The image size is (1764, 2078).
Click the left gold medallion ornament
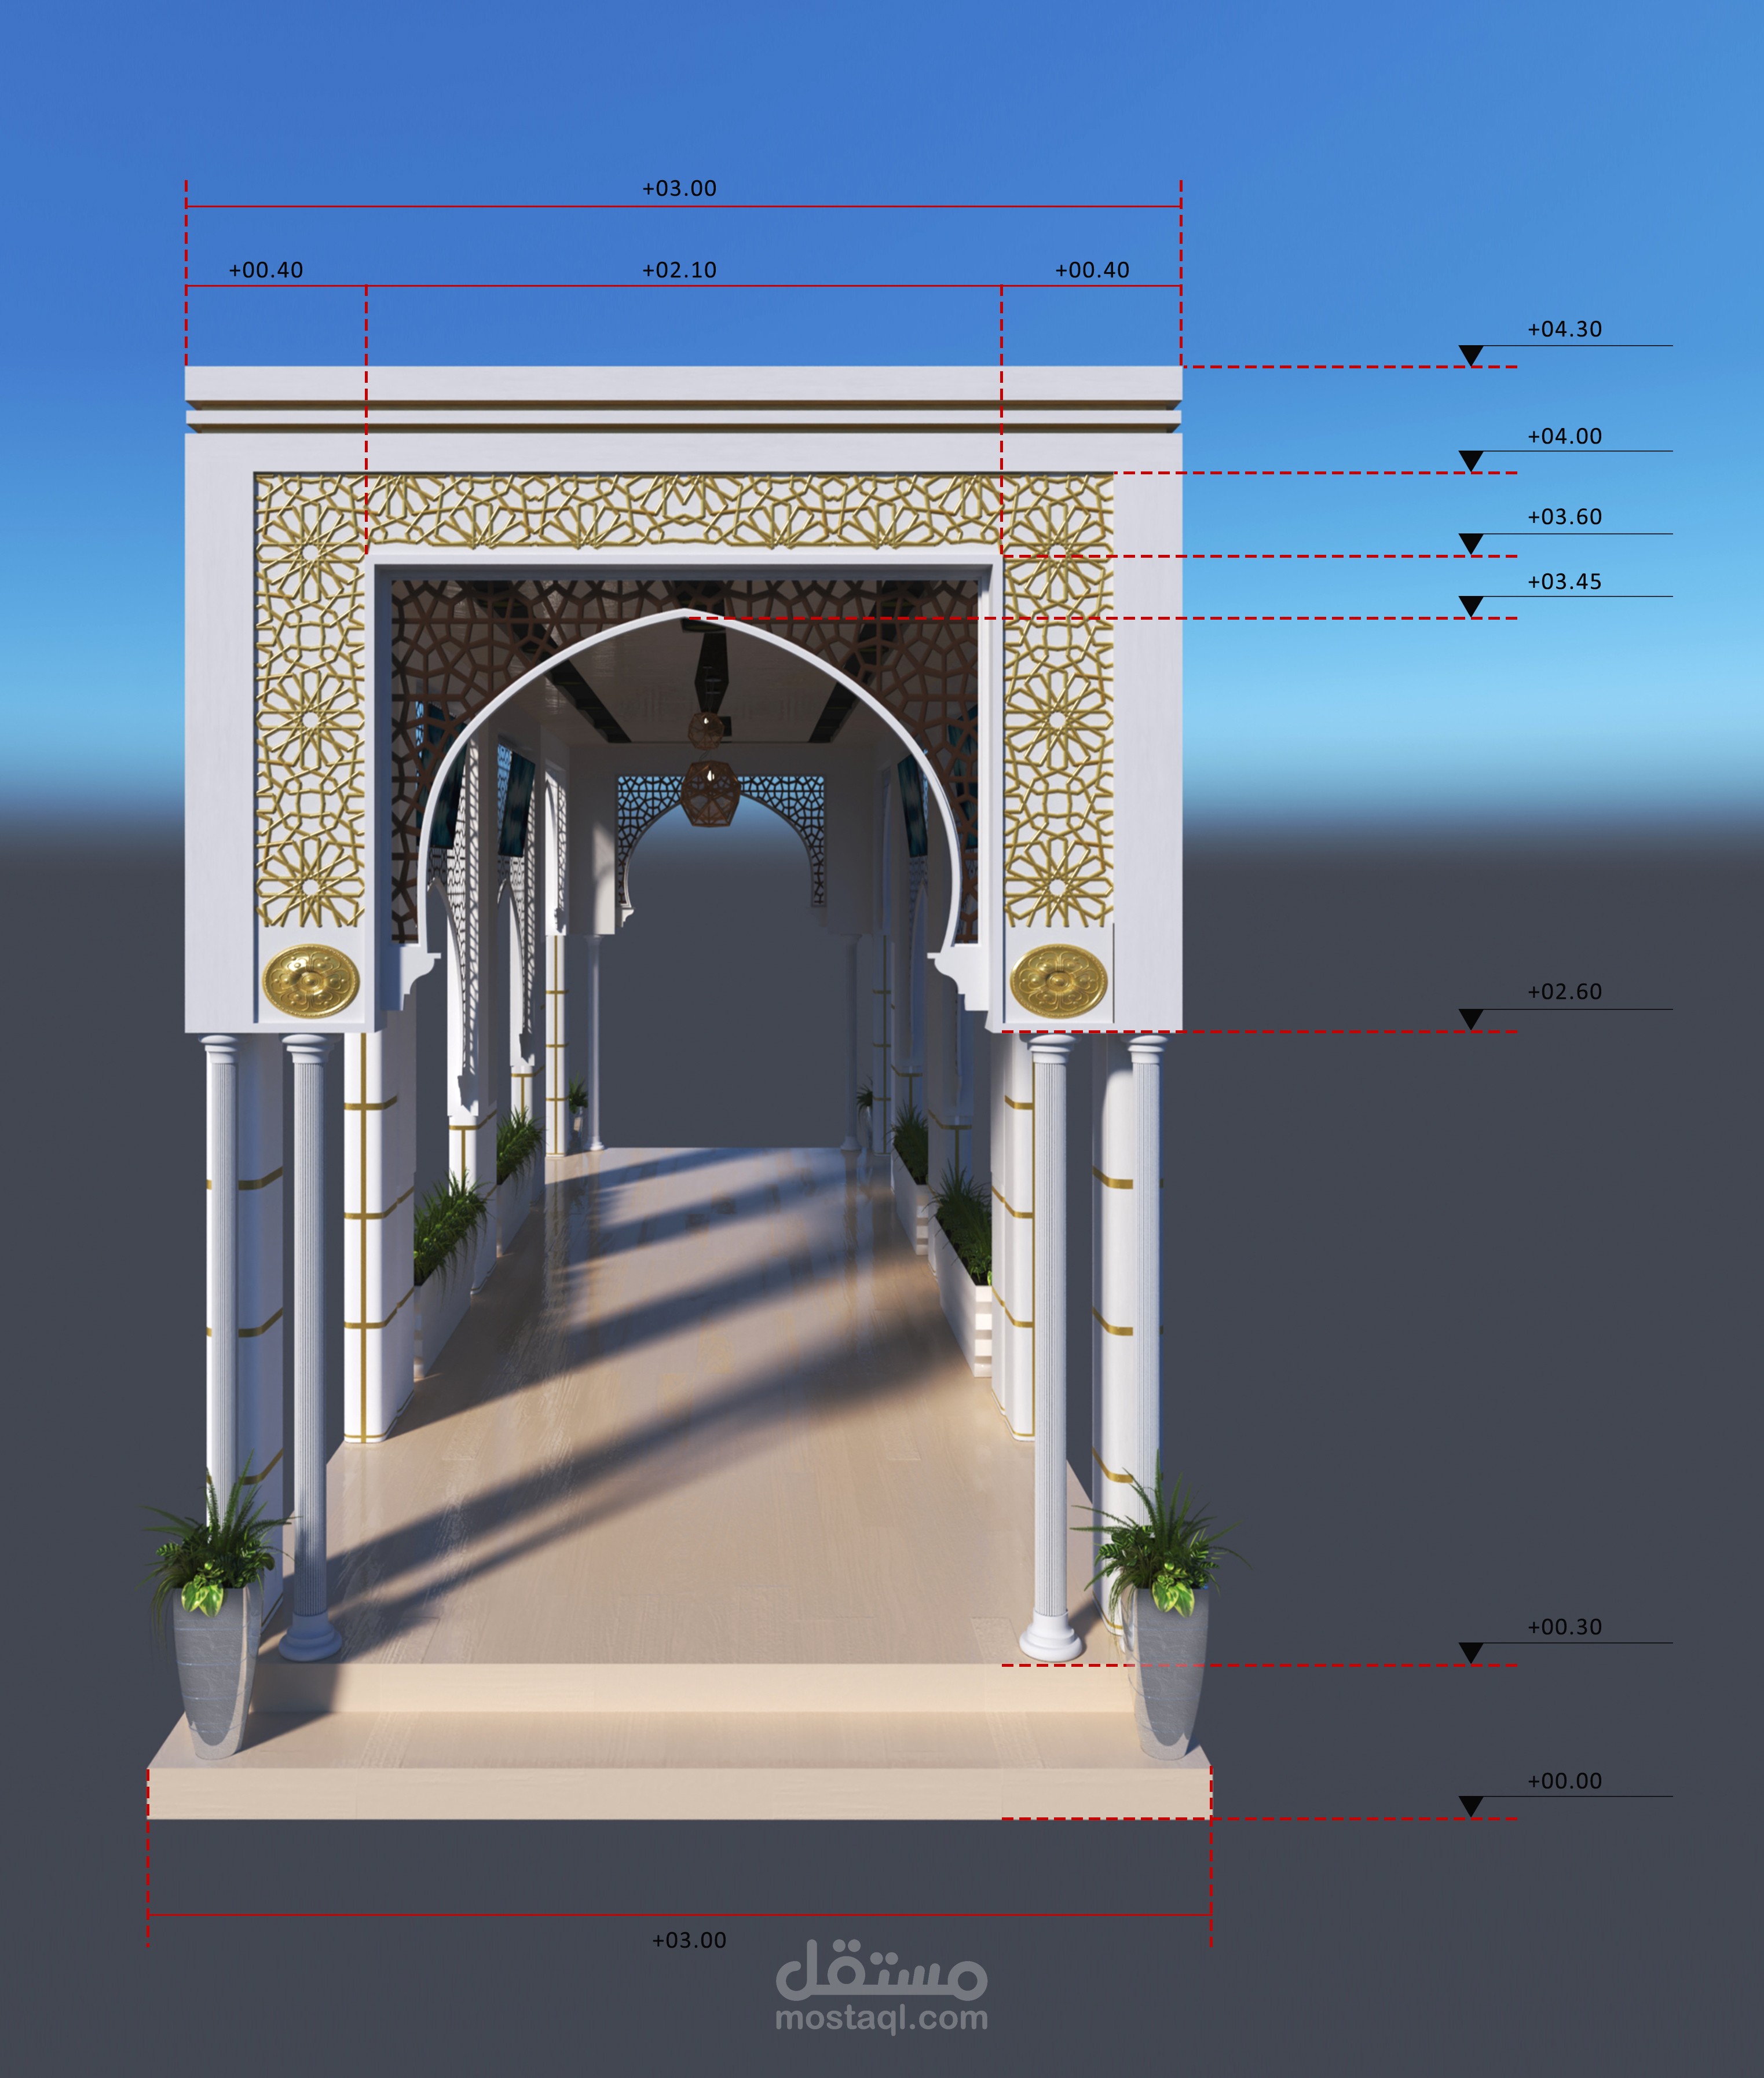(310, 981)
